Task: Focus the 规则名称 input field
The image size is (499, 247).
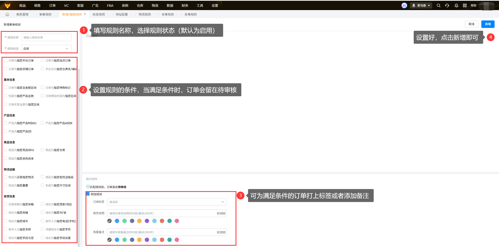Action: pos(46,37)
